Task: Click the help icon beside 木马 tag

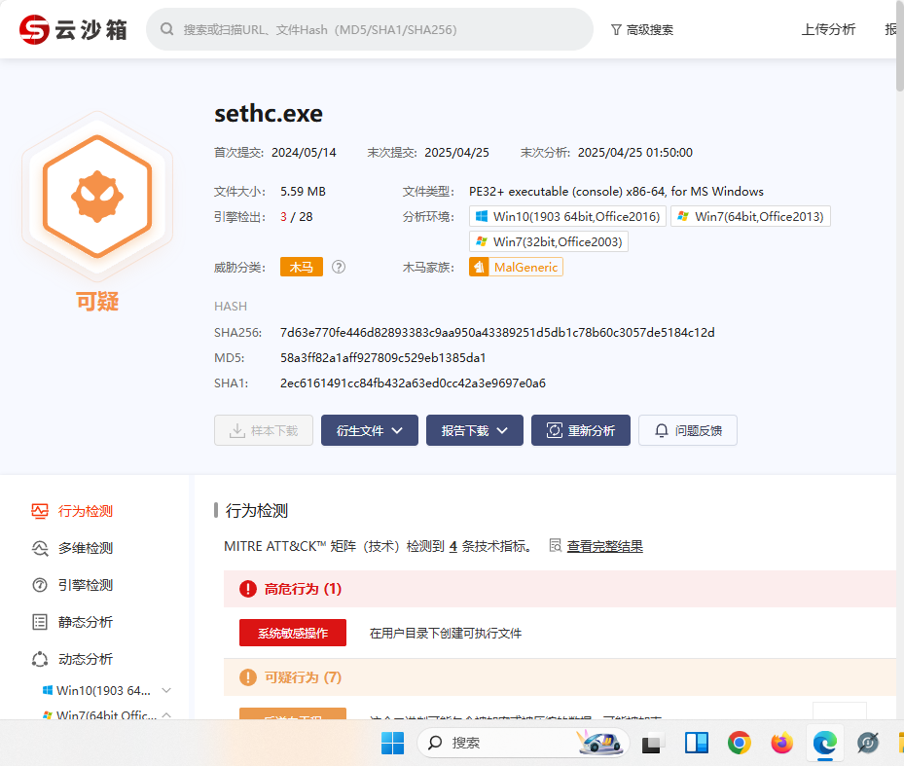Action: click(x=339, y=267)
